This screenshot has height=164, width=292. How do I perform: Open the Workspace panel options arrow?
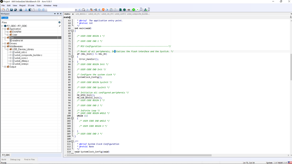tap(55, 14)
